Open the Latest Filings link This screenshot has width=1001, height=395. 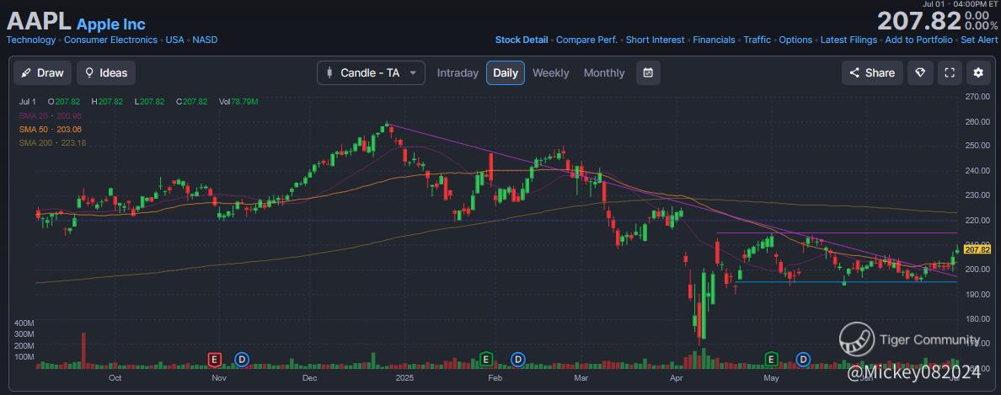[848, 40]
